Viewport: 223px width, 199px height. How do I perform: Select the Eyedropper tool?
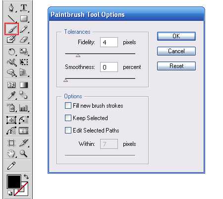(11, 95)
